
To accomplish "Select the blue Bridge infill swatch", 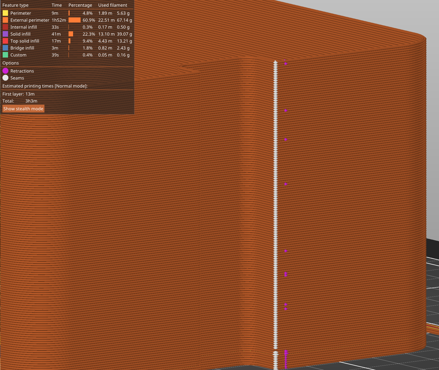I will click(x=5, y=48).
